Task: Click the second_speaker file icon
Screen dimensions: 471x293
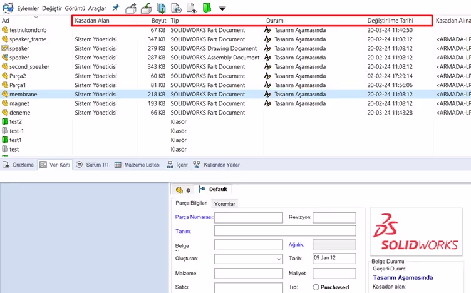Action: [x=5, y=66]
